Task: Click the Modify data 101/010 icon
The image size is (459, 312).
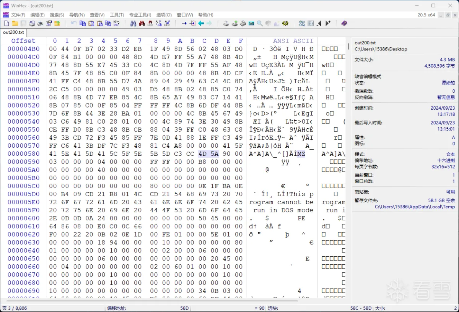Action: [116, 23]
